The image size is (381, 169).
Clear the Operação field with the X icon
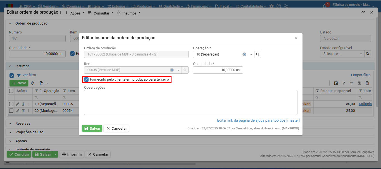coord(244,54)
